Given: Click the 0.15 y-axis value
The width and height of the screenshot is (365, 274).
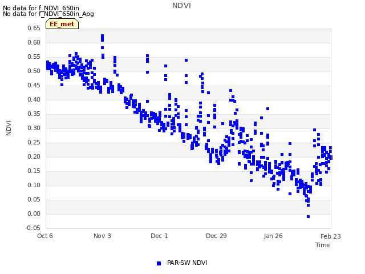Looking at the screenshot, I should (34, 171).
